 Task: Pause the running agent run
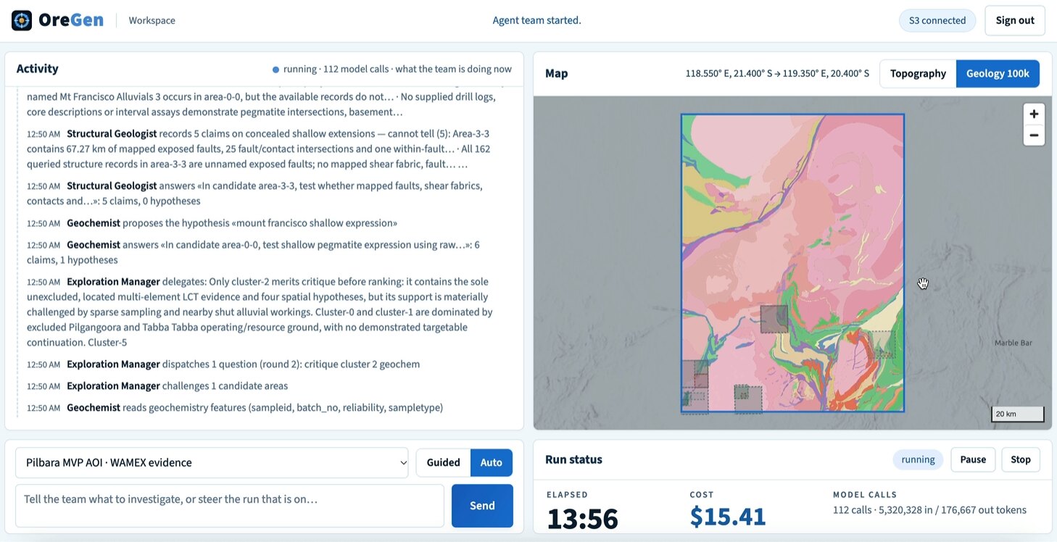point(973,459)
